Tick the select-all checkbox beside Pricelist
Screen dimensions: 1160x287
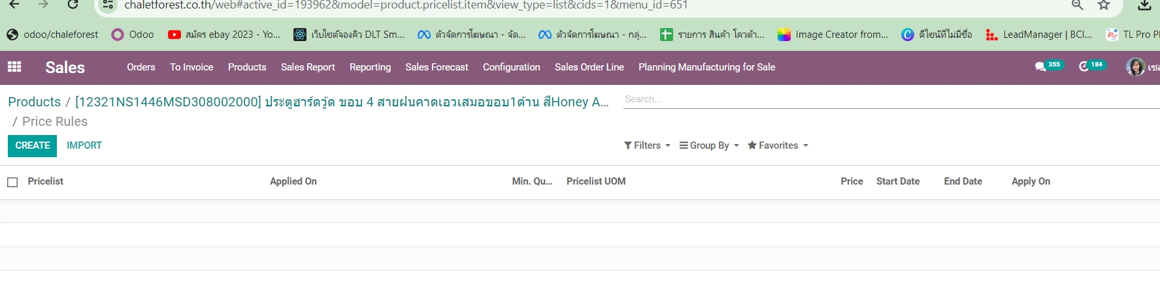point(12,182)
